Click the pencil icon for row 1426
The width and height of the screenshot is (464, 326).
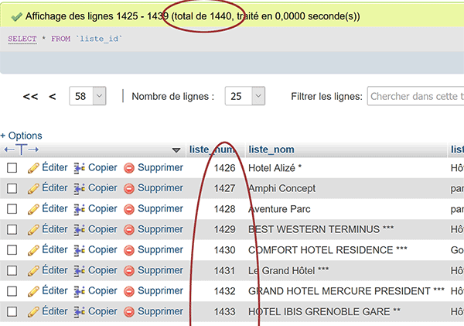click(x=33, y=168)
